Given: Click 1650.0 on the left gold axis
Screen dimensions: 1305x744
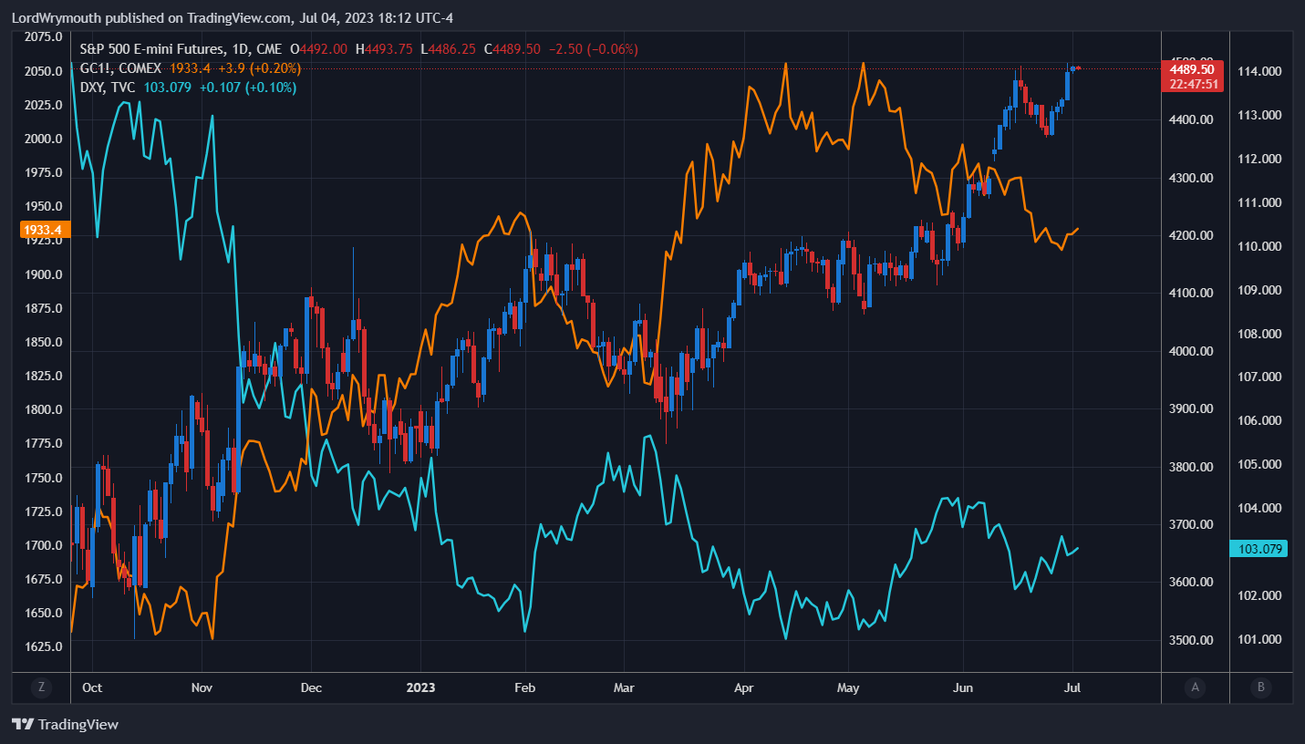Looking at the screenshot, I should [x=44, y=613].
